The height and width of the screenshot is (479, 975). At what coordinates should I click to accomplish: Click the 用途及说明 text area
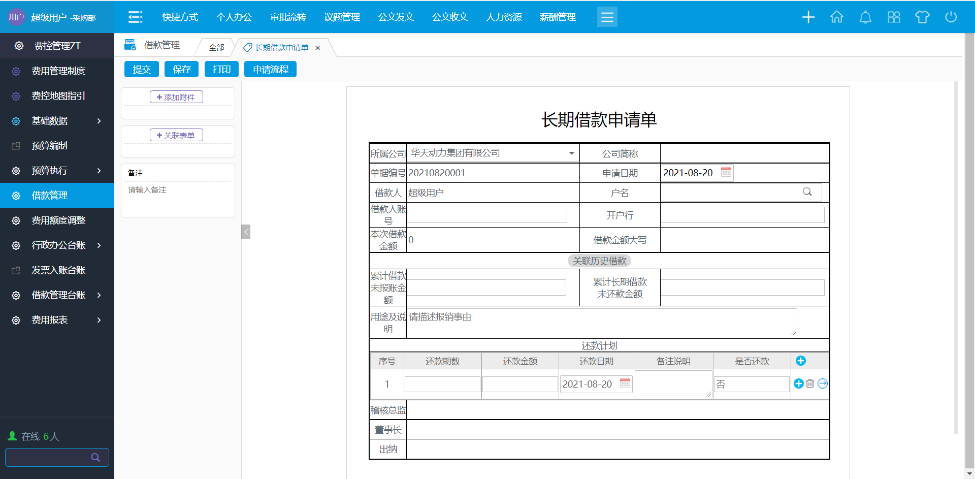601,322
